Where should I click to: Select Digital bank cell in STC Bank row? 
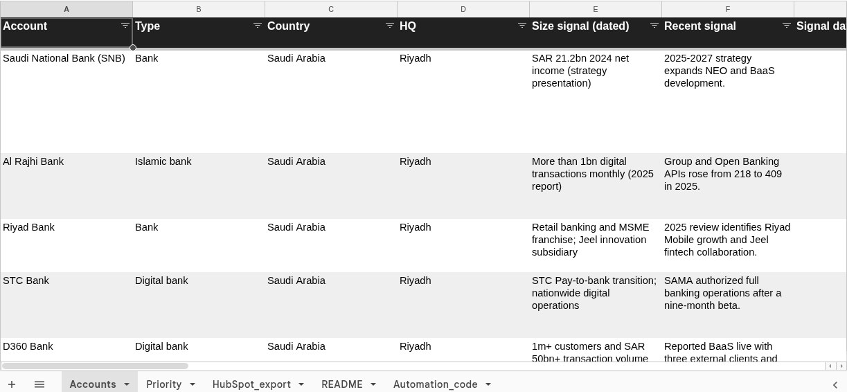pyautogui.click(x=199, y=305)
